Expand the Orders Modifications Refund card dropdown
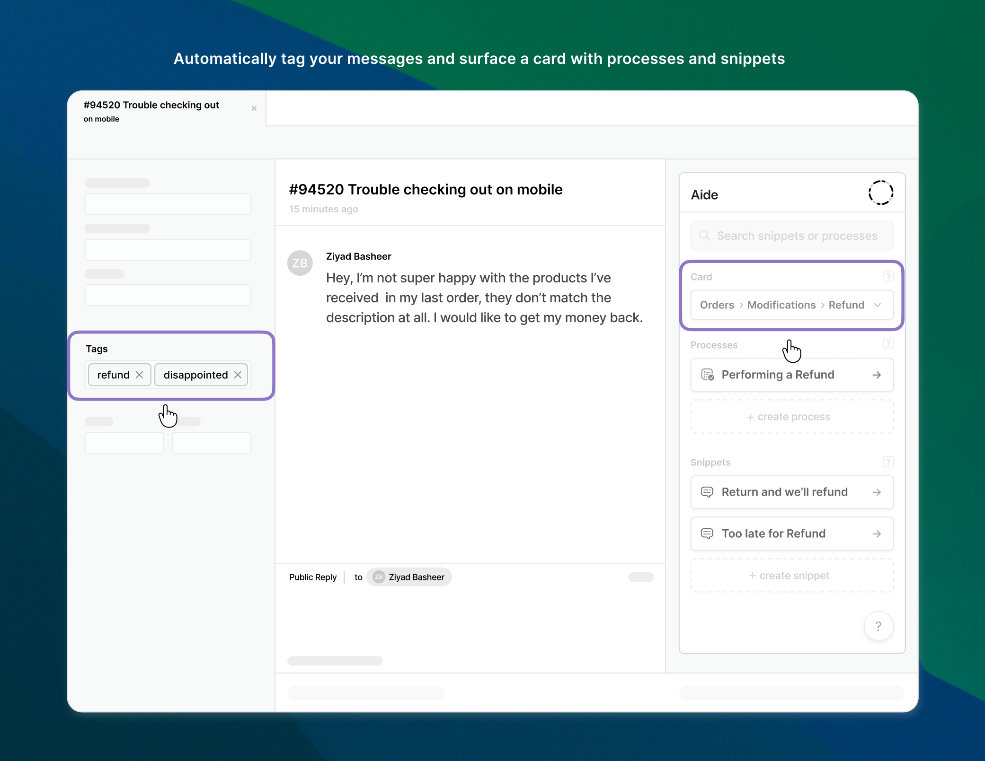985x761 pixels. click(x=878, y=305)
